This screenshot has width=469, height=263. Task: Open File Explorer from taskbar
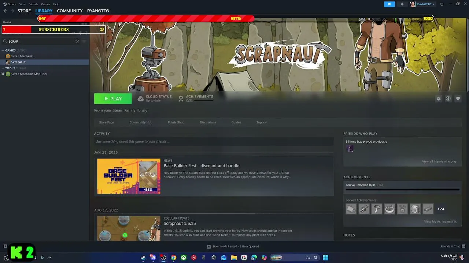(234, 258)
